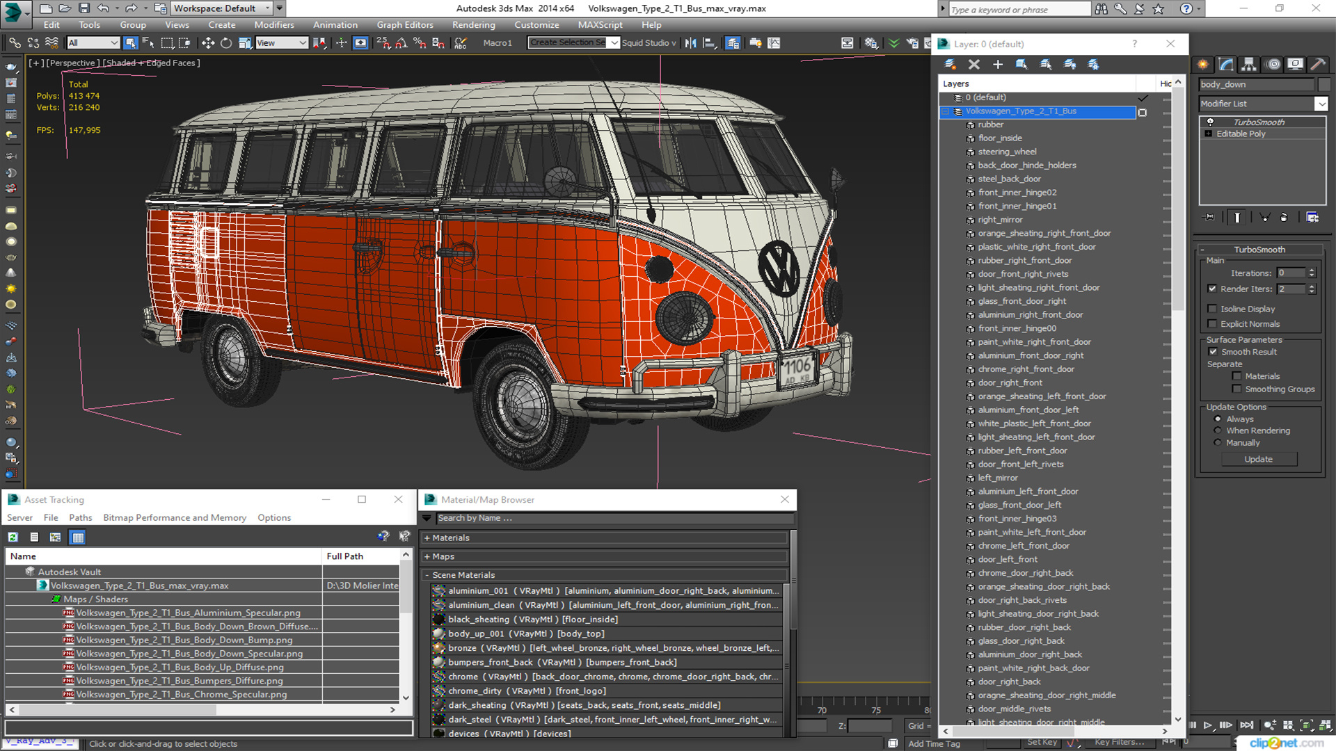Image resolution: width=1336 pixels, height=751 pixels.
Task: Switch Asset Tracking to table view icon
Action: (x=78, y=537)
